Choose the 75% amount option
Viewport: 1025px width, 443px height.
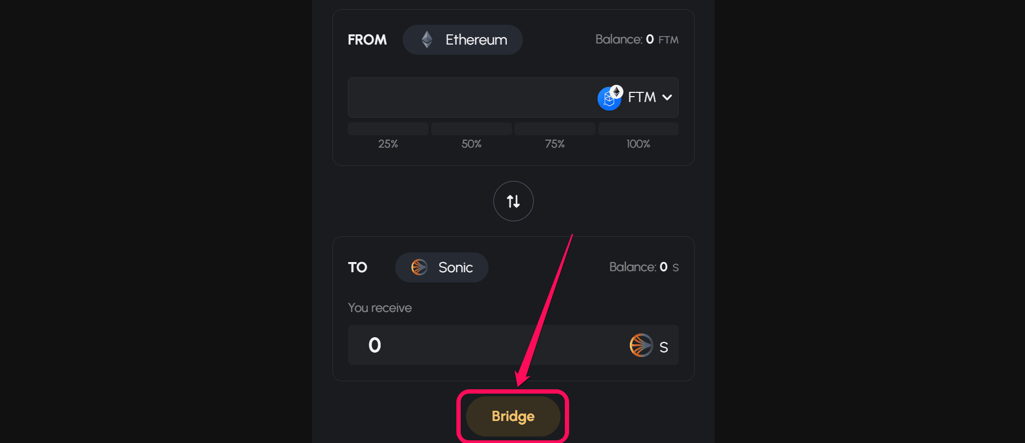[x=555, y=136]
